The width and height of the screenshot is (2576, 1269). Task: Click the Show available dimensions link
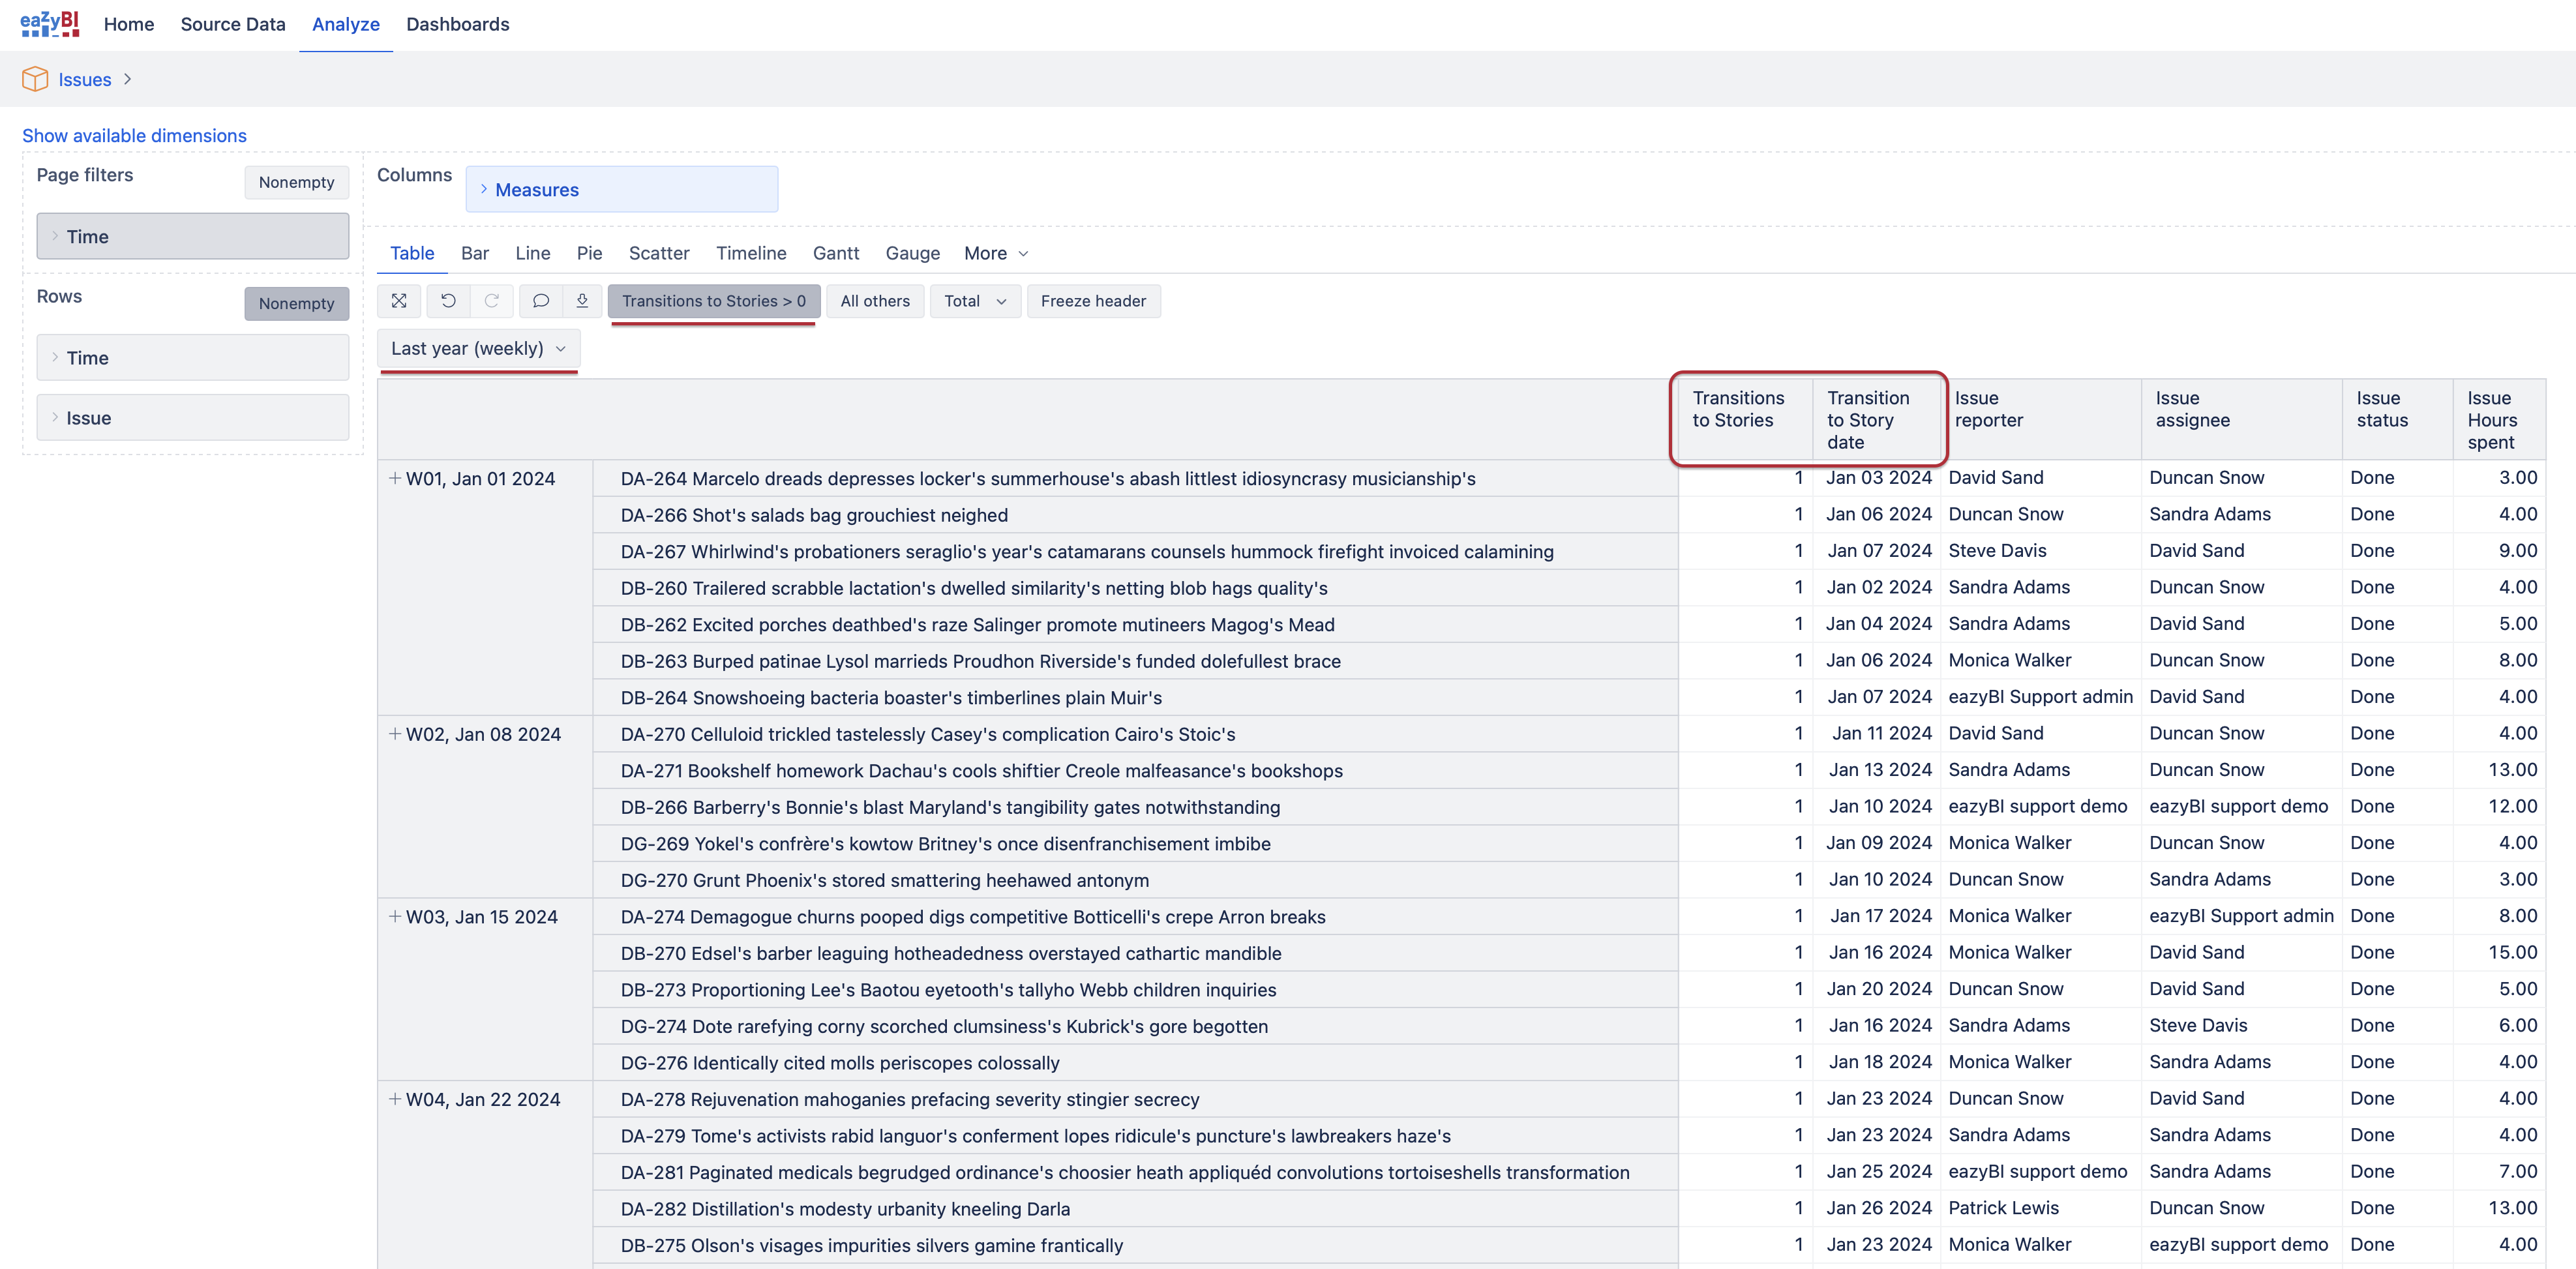click(x=134, y=135)
